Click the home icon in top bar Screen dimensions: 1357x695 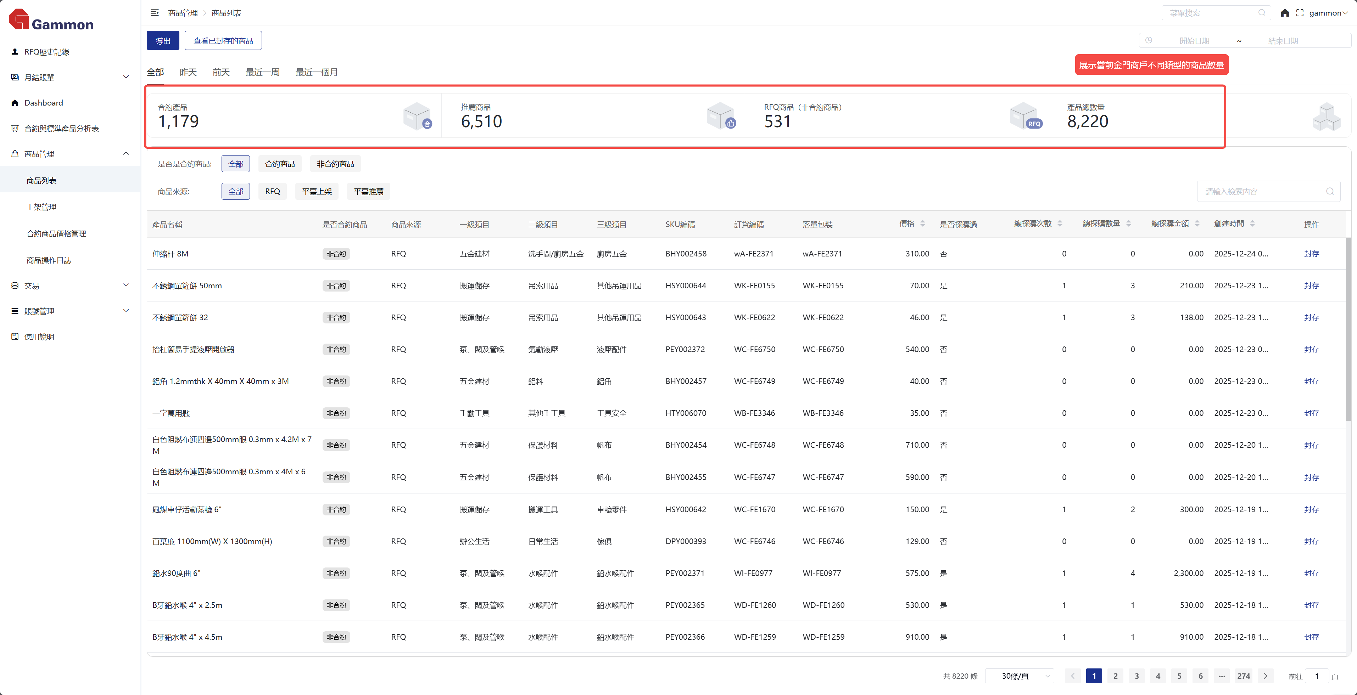coord(1284,13)
